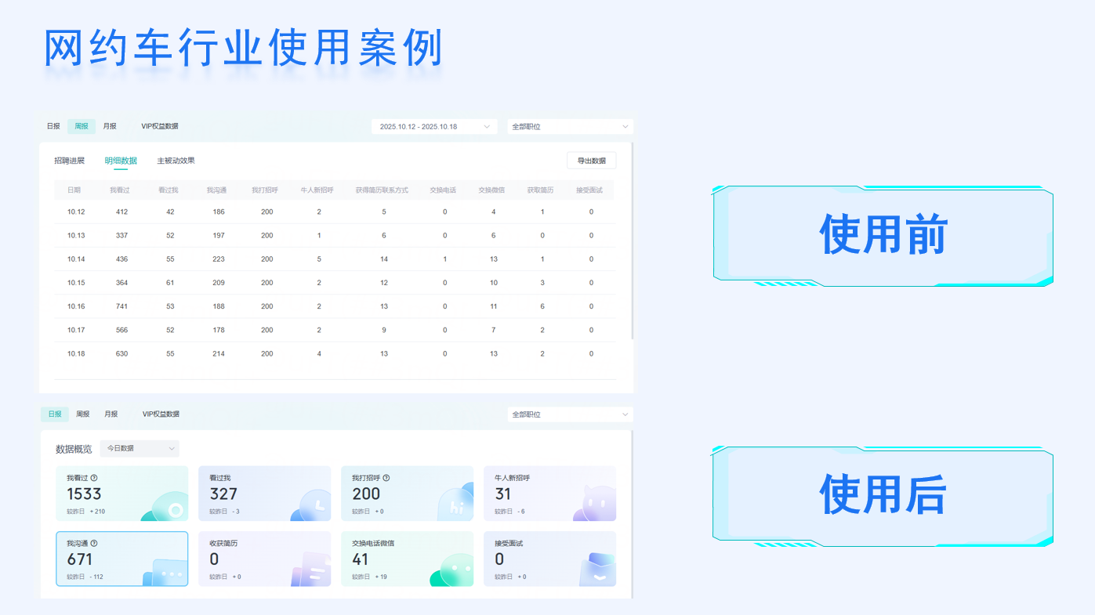Click the envelope illustration on 接受面试 card
The image size is (1095, 615).
(x=597, y=570)
